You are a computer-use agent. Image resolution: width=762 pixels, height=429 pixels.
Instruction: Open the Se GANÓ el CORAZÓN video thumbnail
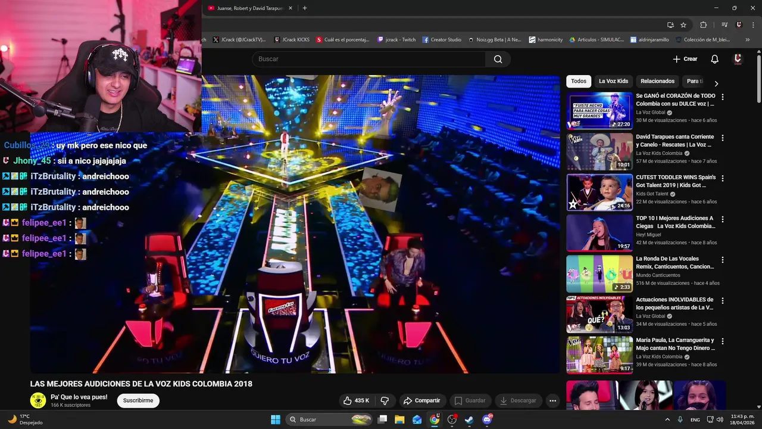599,111
